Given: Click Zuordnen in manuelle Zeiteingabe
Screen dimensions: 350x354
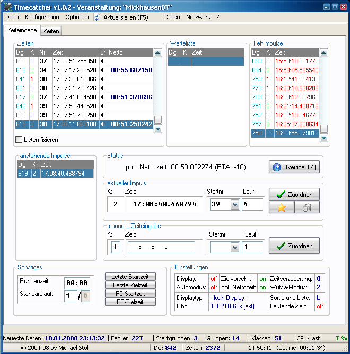Looking at the screenshot, I should pyautogui.click(x=294, y=246).
